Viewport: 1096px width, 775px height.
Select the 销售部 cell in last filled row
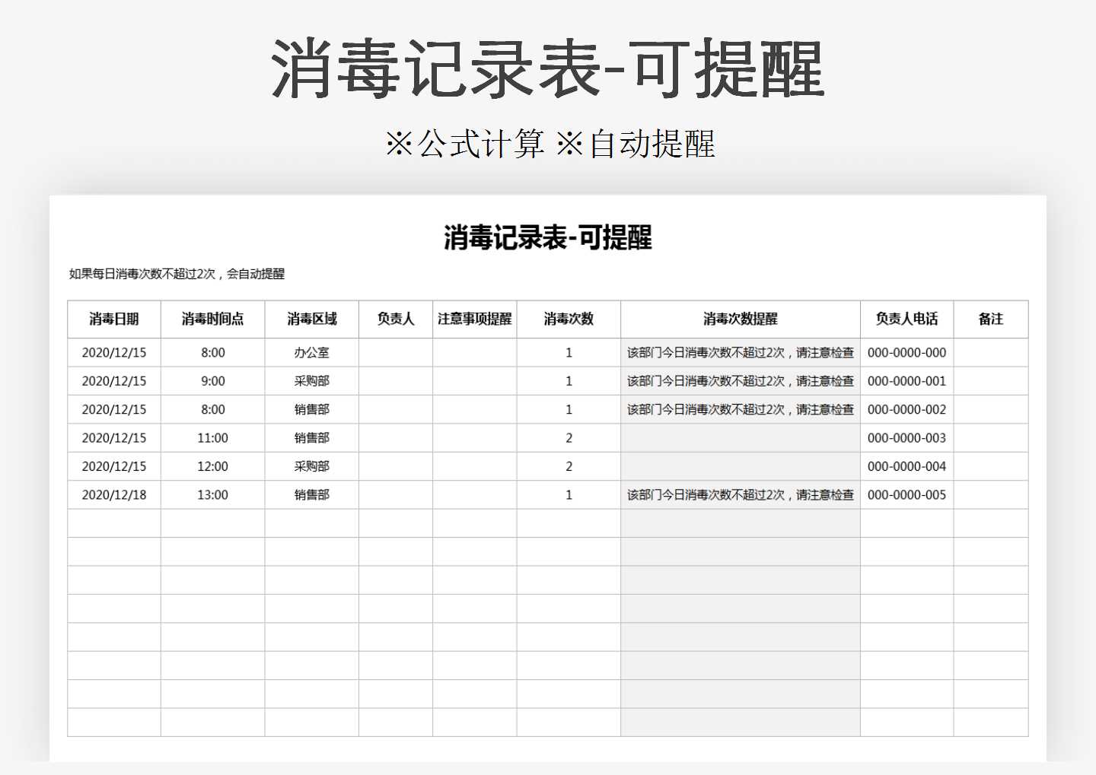click(x=311, y=494)
